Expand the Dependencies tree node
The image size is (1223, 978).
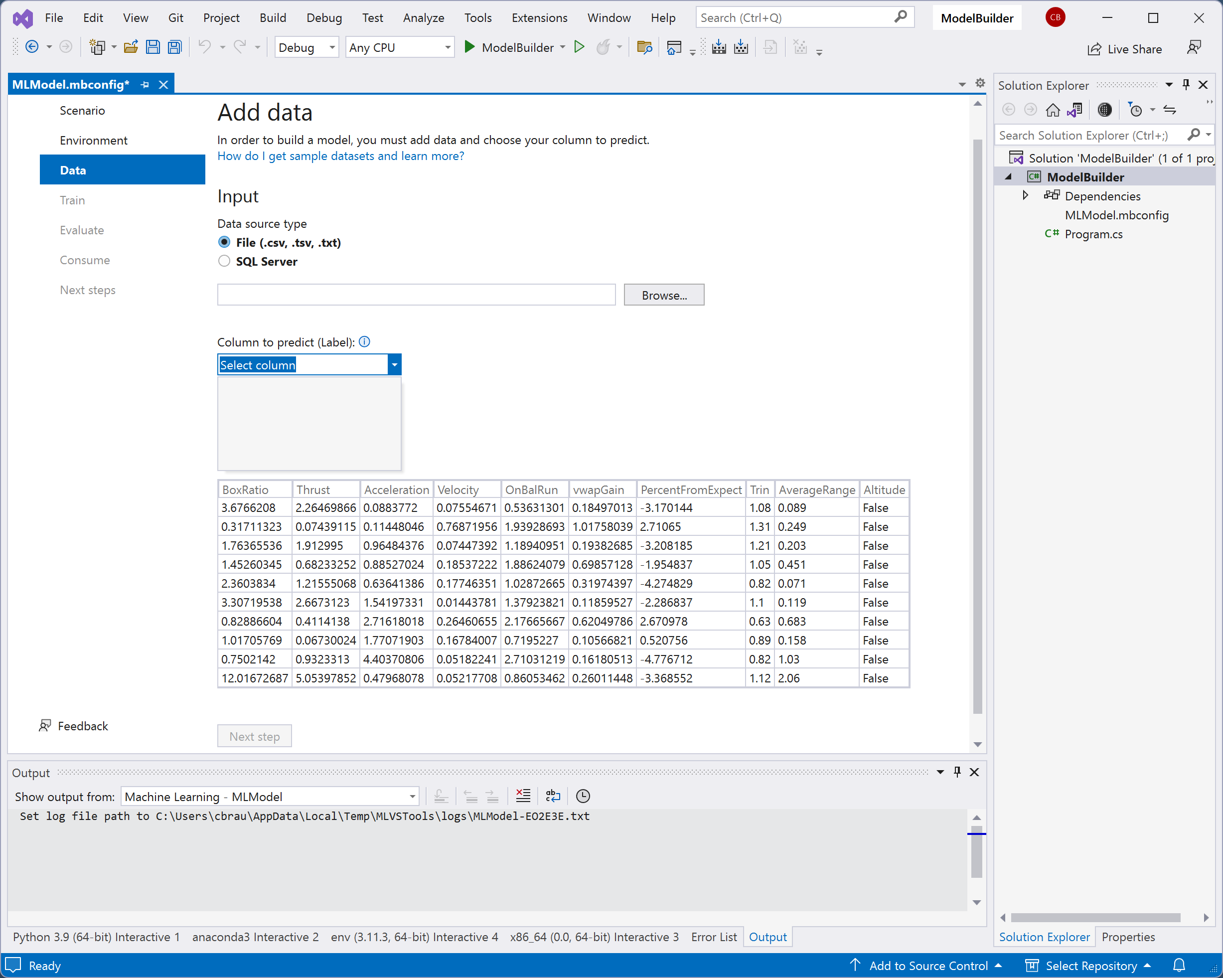[x=1025, y=196]
